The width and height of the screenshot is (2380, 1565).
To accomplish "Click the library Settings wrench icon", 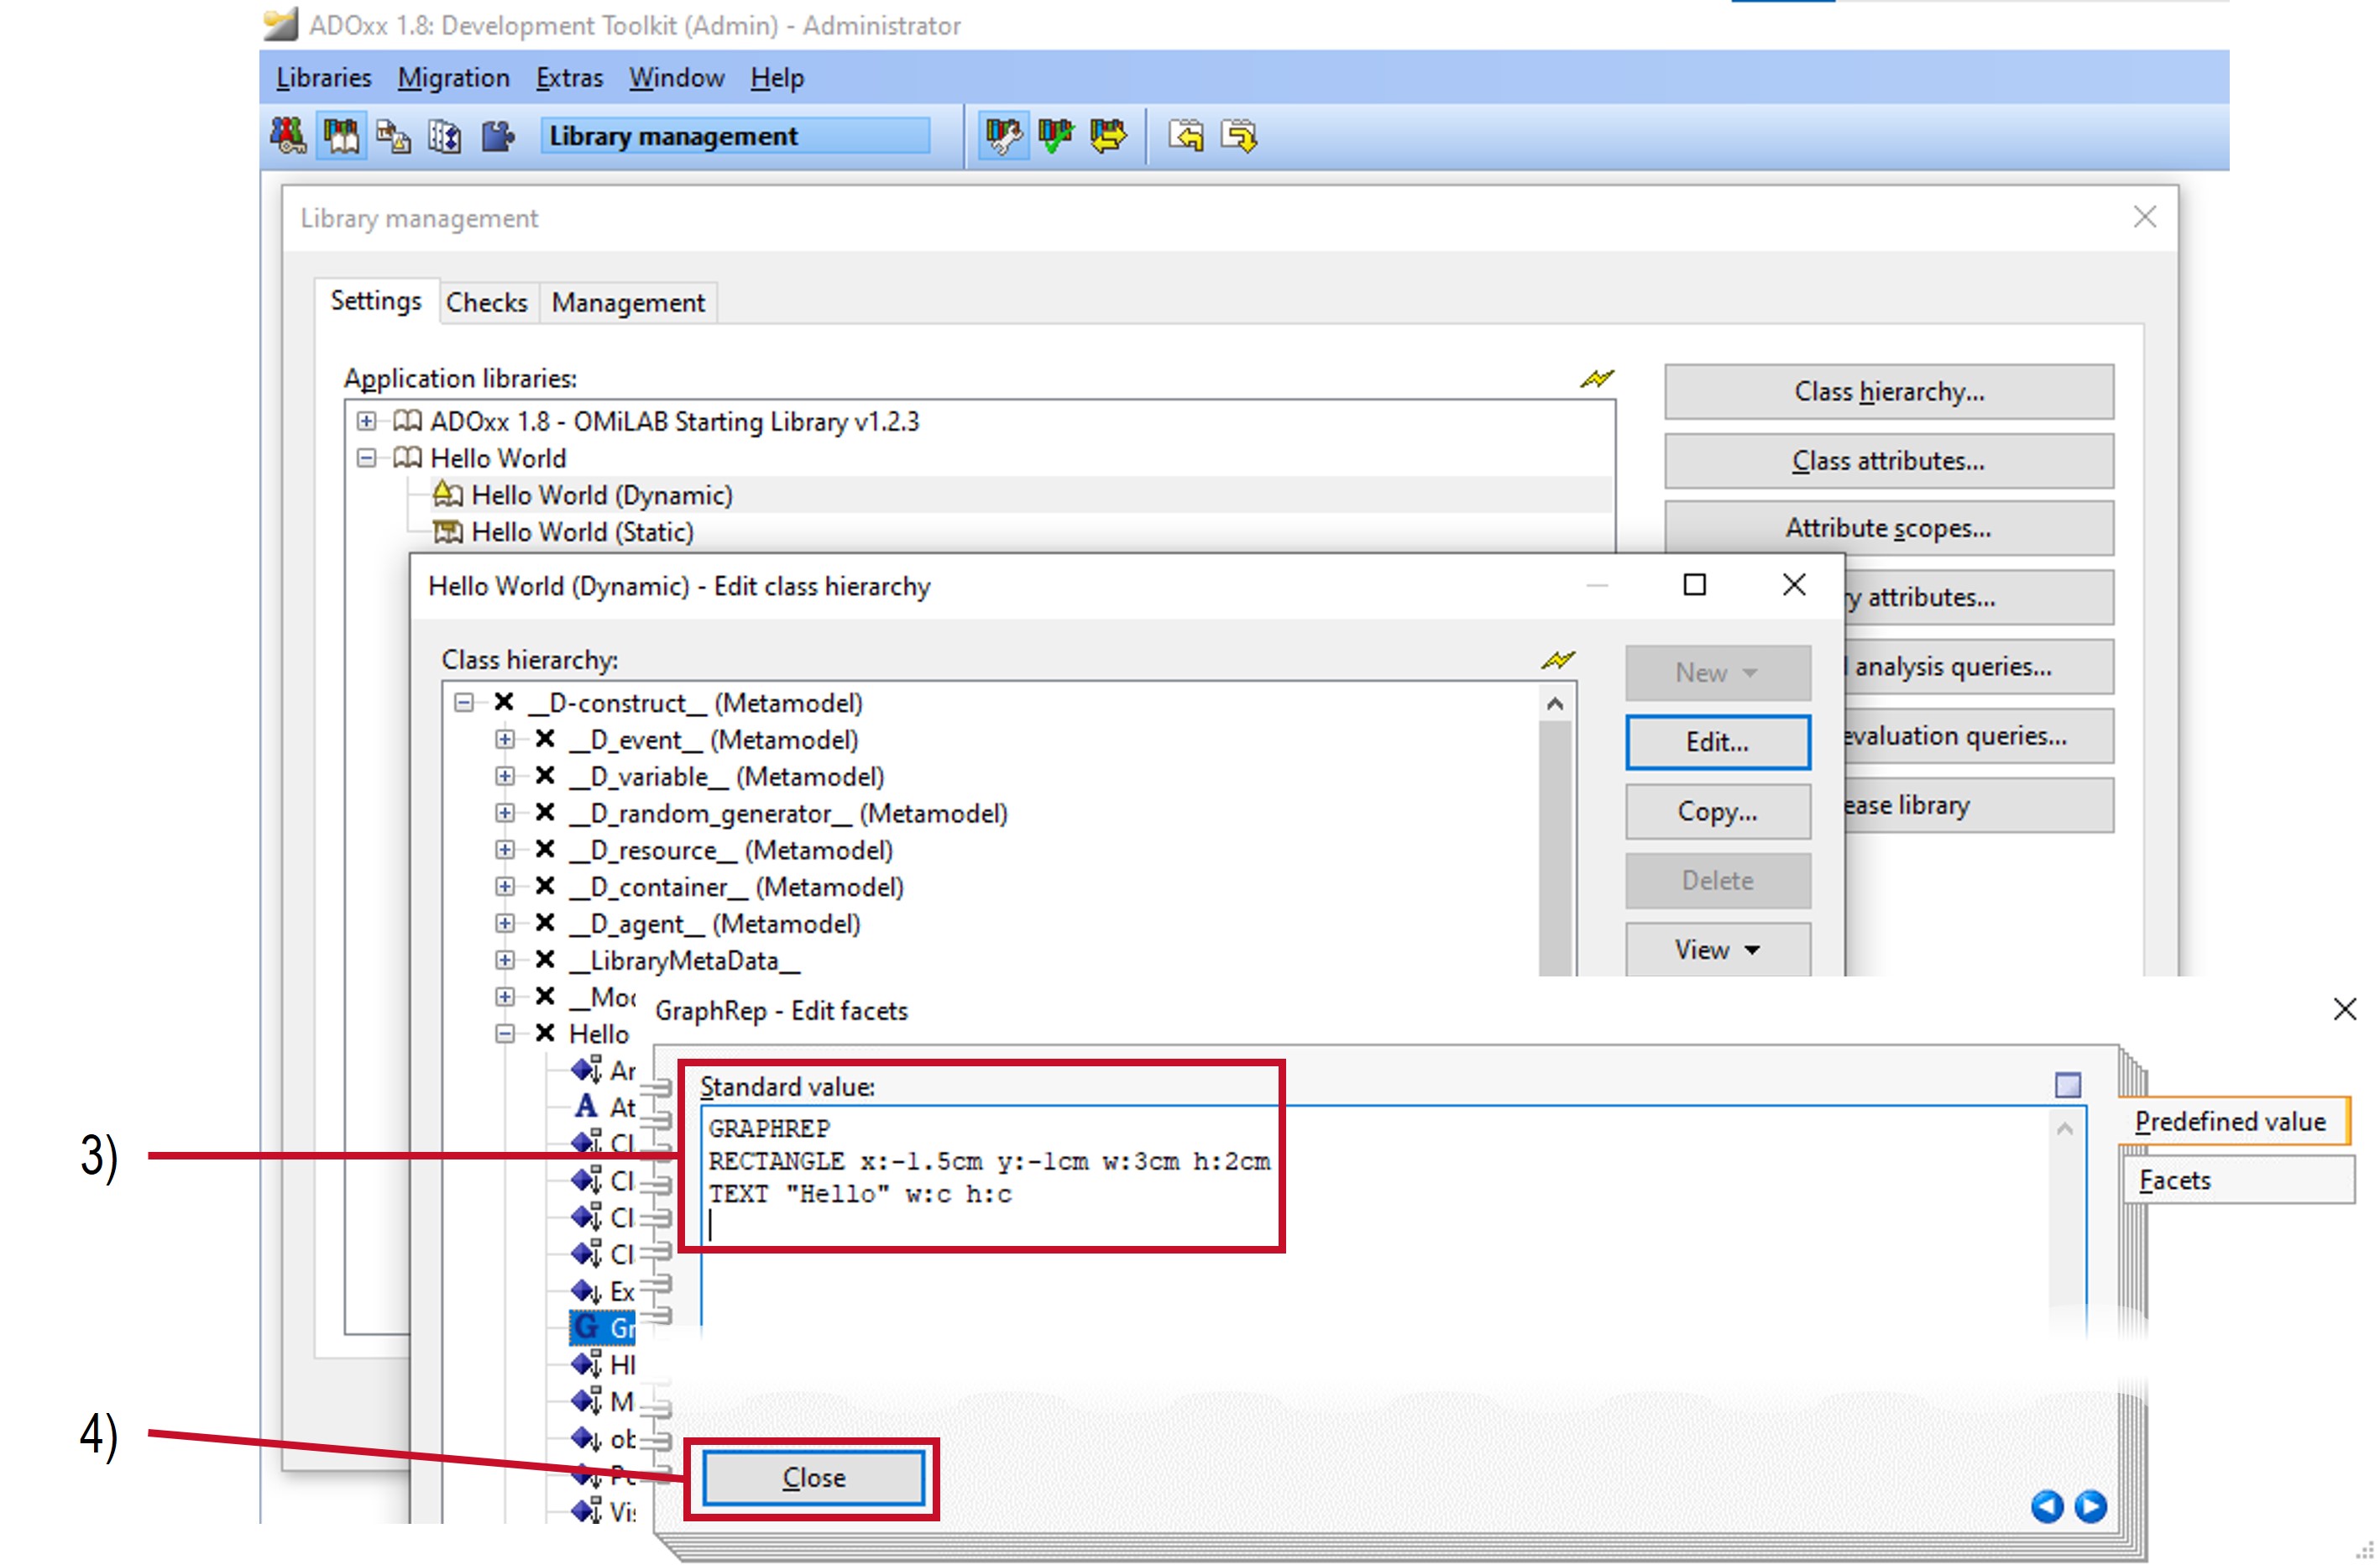I will coord(1003,136).
